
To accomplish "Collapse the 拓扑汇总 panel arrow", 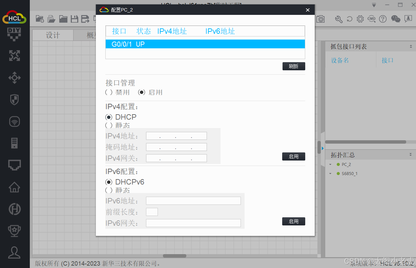I will (411, 155).
